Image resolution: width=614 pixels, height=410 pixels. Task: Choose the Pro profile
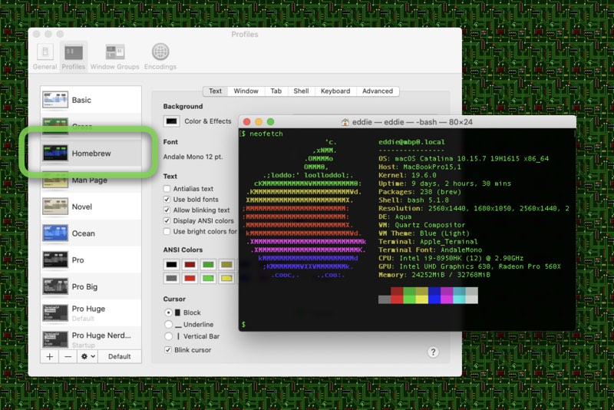coord(91,260)
